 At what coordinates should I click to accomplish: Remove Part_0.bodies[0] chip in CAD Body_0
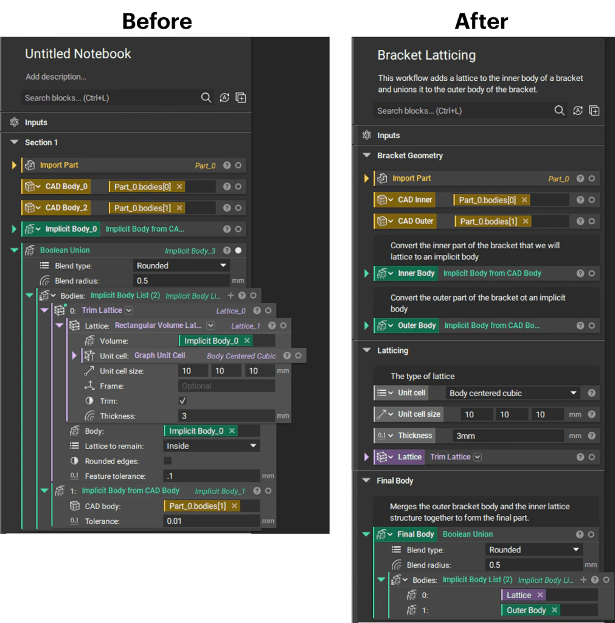pyautogui.click(x=179, y=186)
